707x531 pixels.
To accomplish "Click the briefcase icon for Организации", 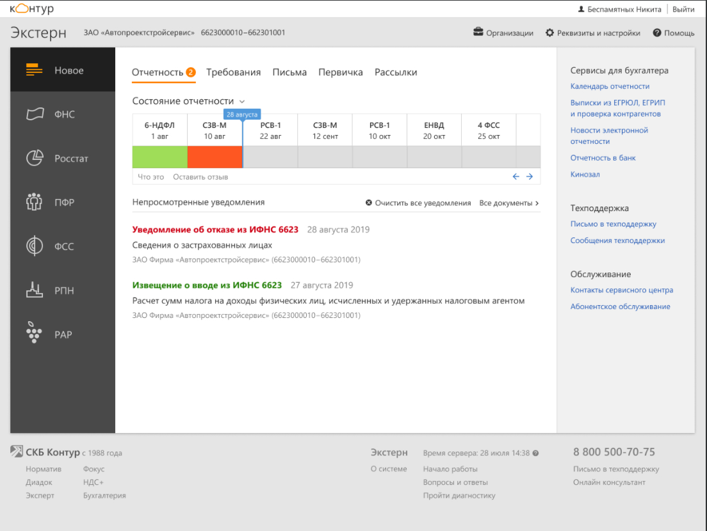I will point(478,32).
